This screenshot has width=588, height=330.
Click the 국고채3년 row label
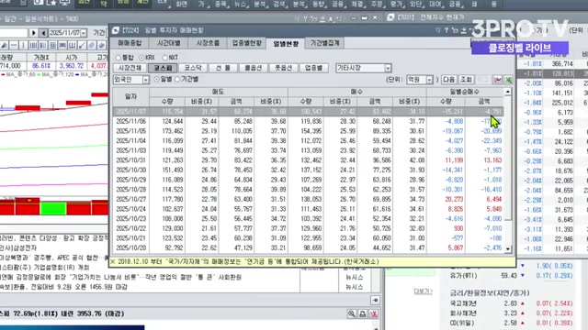463,303
